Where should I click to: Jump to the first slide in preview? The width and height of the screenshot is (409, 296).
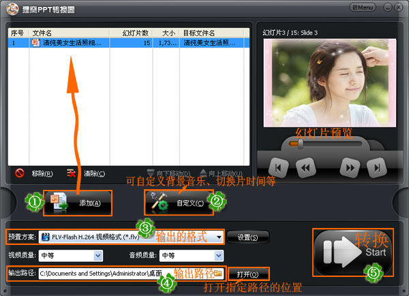[278, 168]
